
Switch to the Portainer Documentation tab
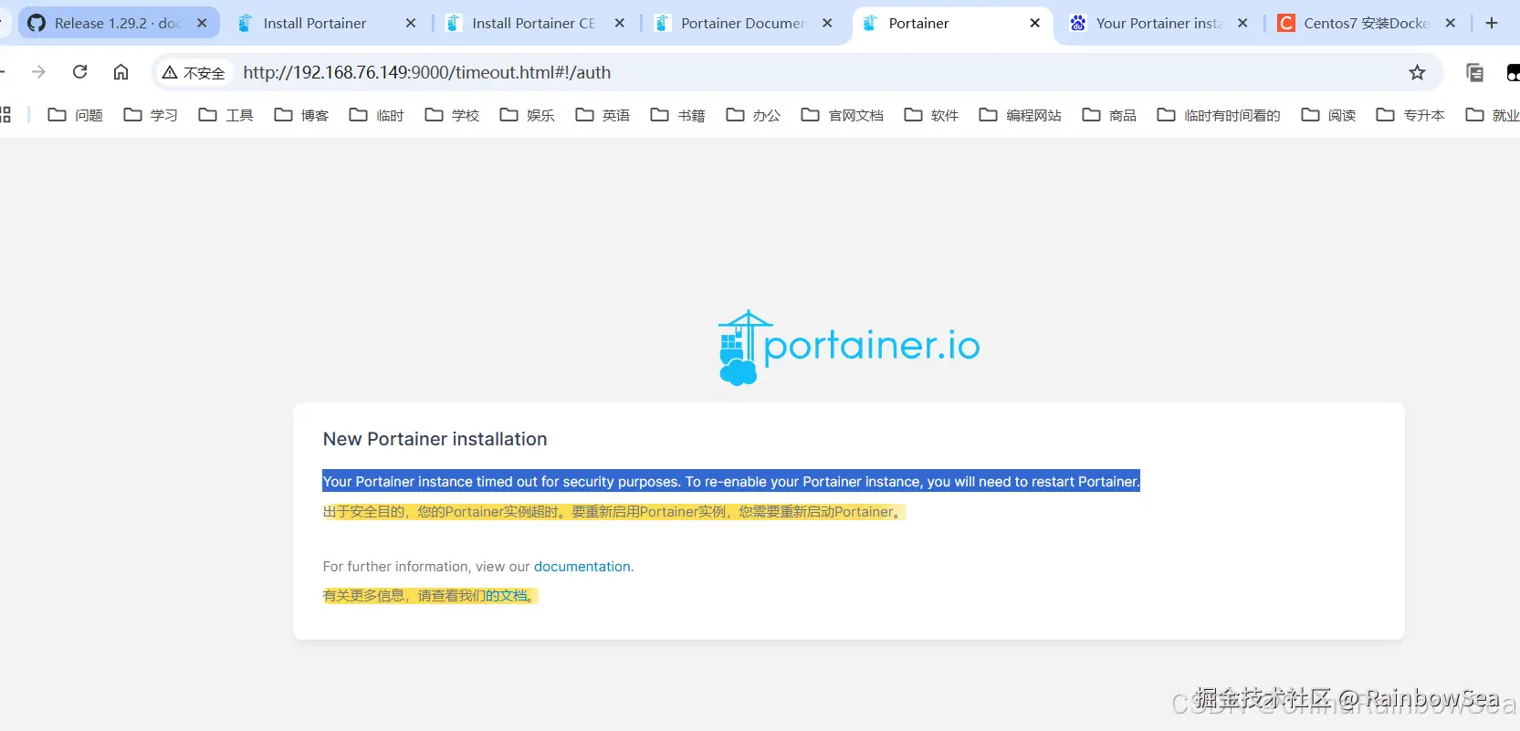[743, 23]
